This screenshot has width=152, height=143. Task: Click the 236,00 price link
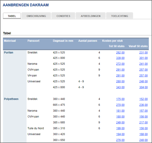point(143,105)
